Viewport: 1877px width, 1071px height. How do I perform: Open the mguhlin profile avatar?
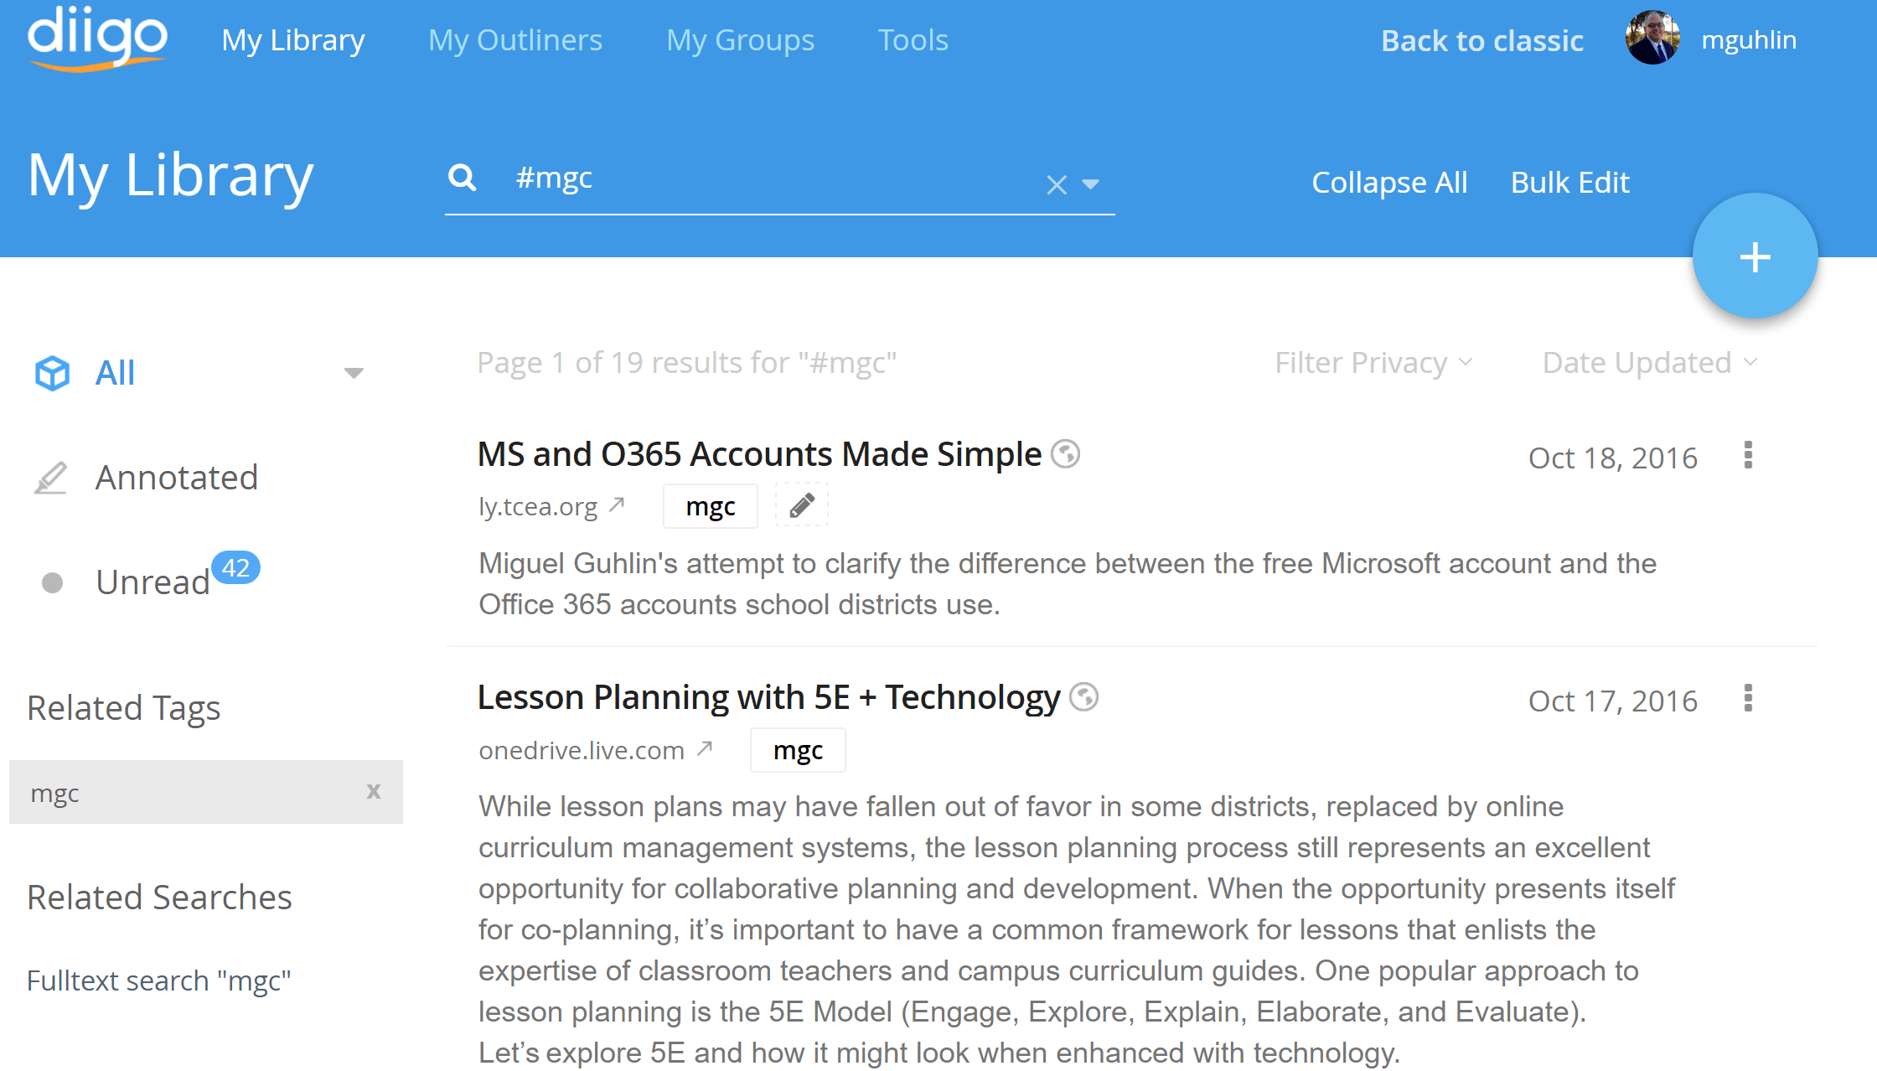point(1652,39)
